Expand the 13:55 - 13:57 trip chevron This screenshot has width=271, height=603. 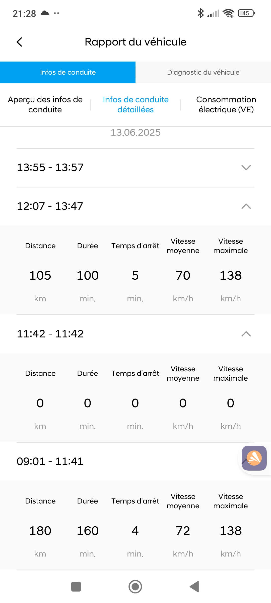(x=246, y=168)
